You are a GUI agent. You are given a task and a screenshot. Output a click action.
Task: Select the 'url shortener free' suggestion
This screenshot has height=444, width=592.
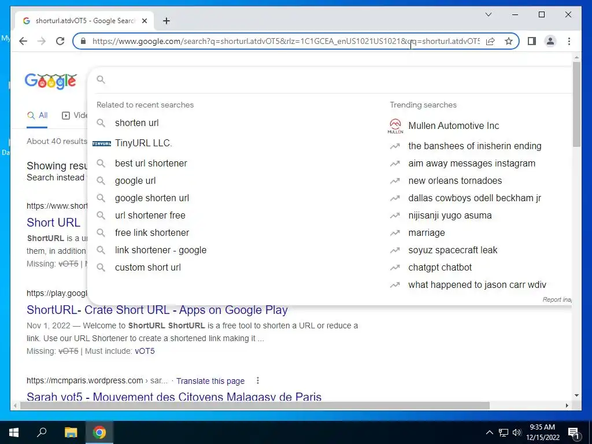(x=150, y=215)
